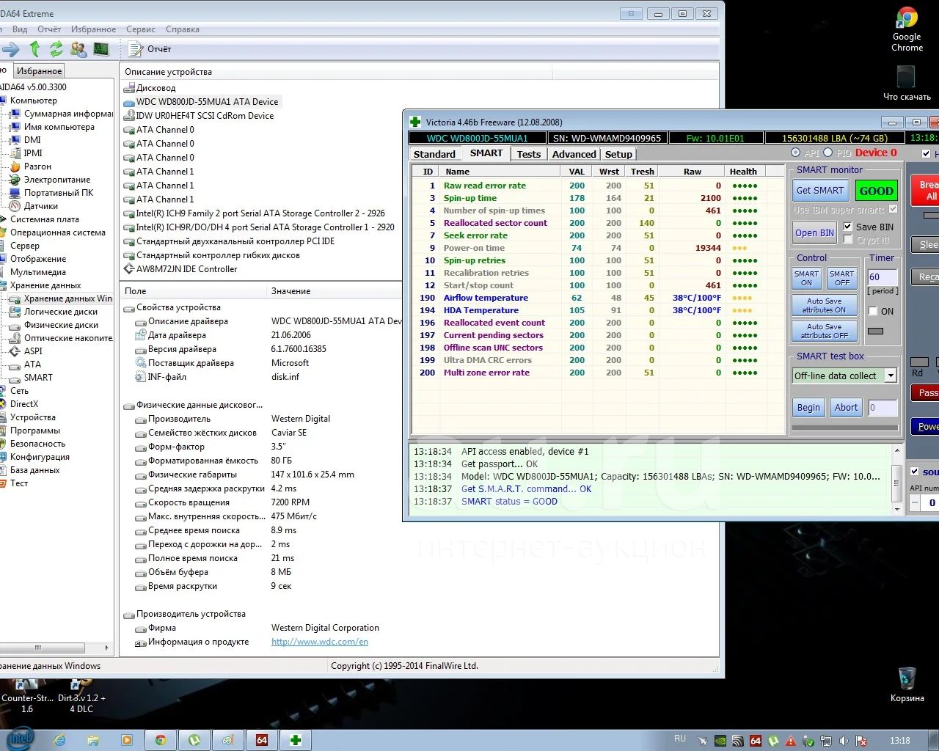Click the green monitor icon in AIDA64 toolbar
The width and height of the screenshot is (939, 751).
pos(101,49)
